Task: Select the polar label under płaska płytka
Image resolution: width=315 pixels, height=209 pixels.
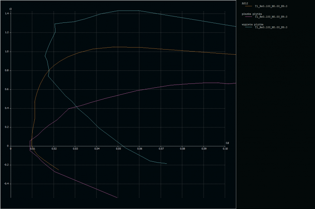Action: click(271, 17)
